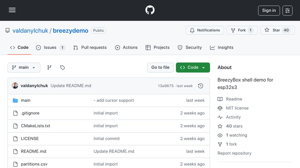The width and height of the screenshot is (300, 168).
Task: Click the pulse icon beside Activity
Action: pyautogui.click(x=220, y=117)
